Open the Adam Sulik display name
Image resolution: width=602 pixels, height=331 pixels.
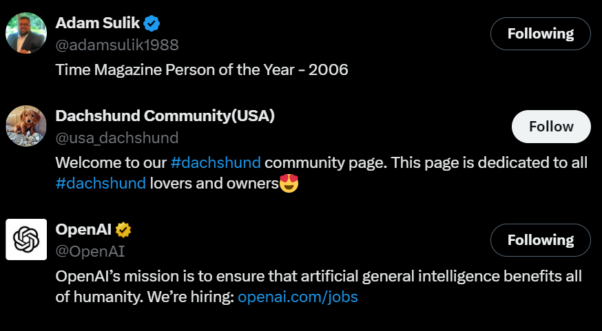(x=98, y=23)
